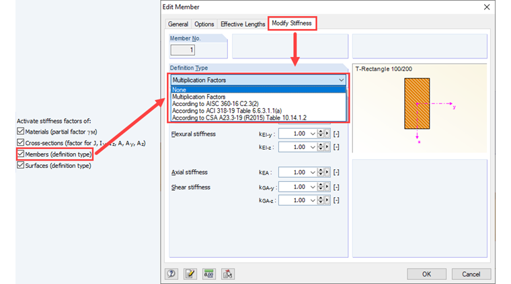511x284 pixels.
Task: Click the kGA-z value field 1.00
Action: coord(294,200)
